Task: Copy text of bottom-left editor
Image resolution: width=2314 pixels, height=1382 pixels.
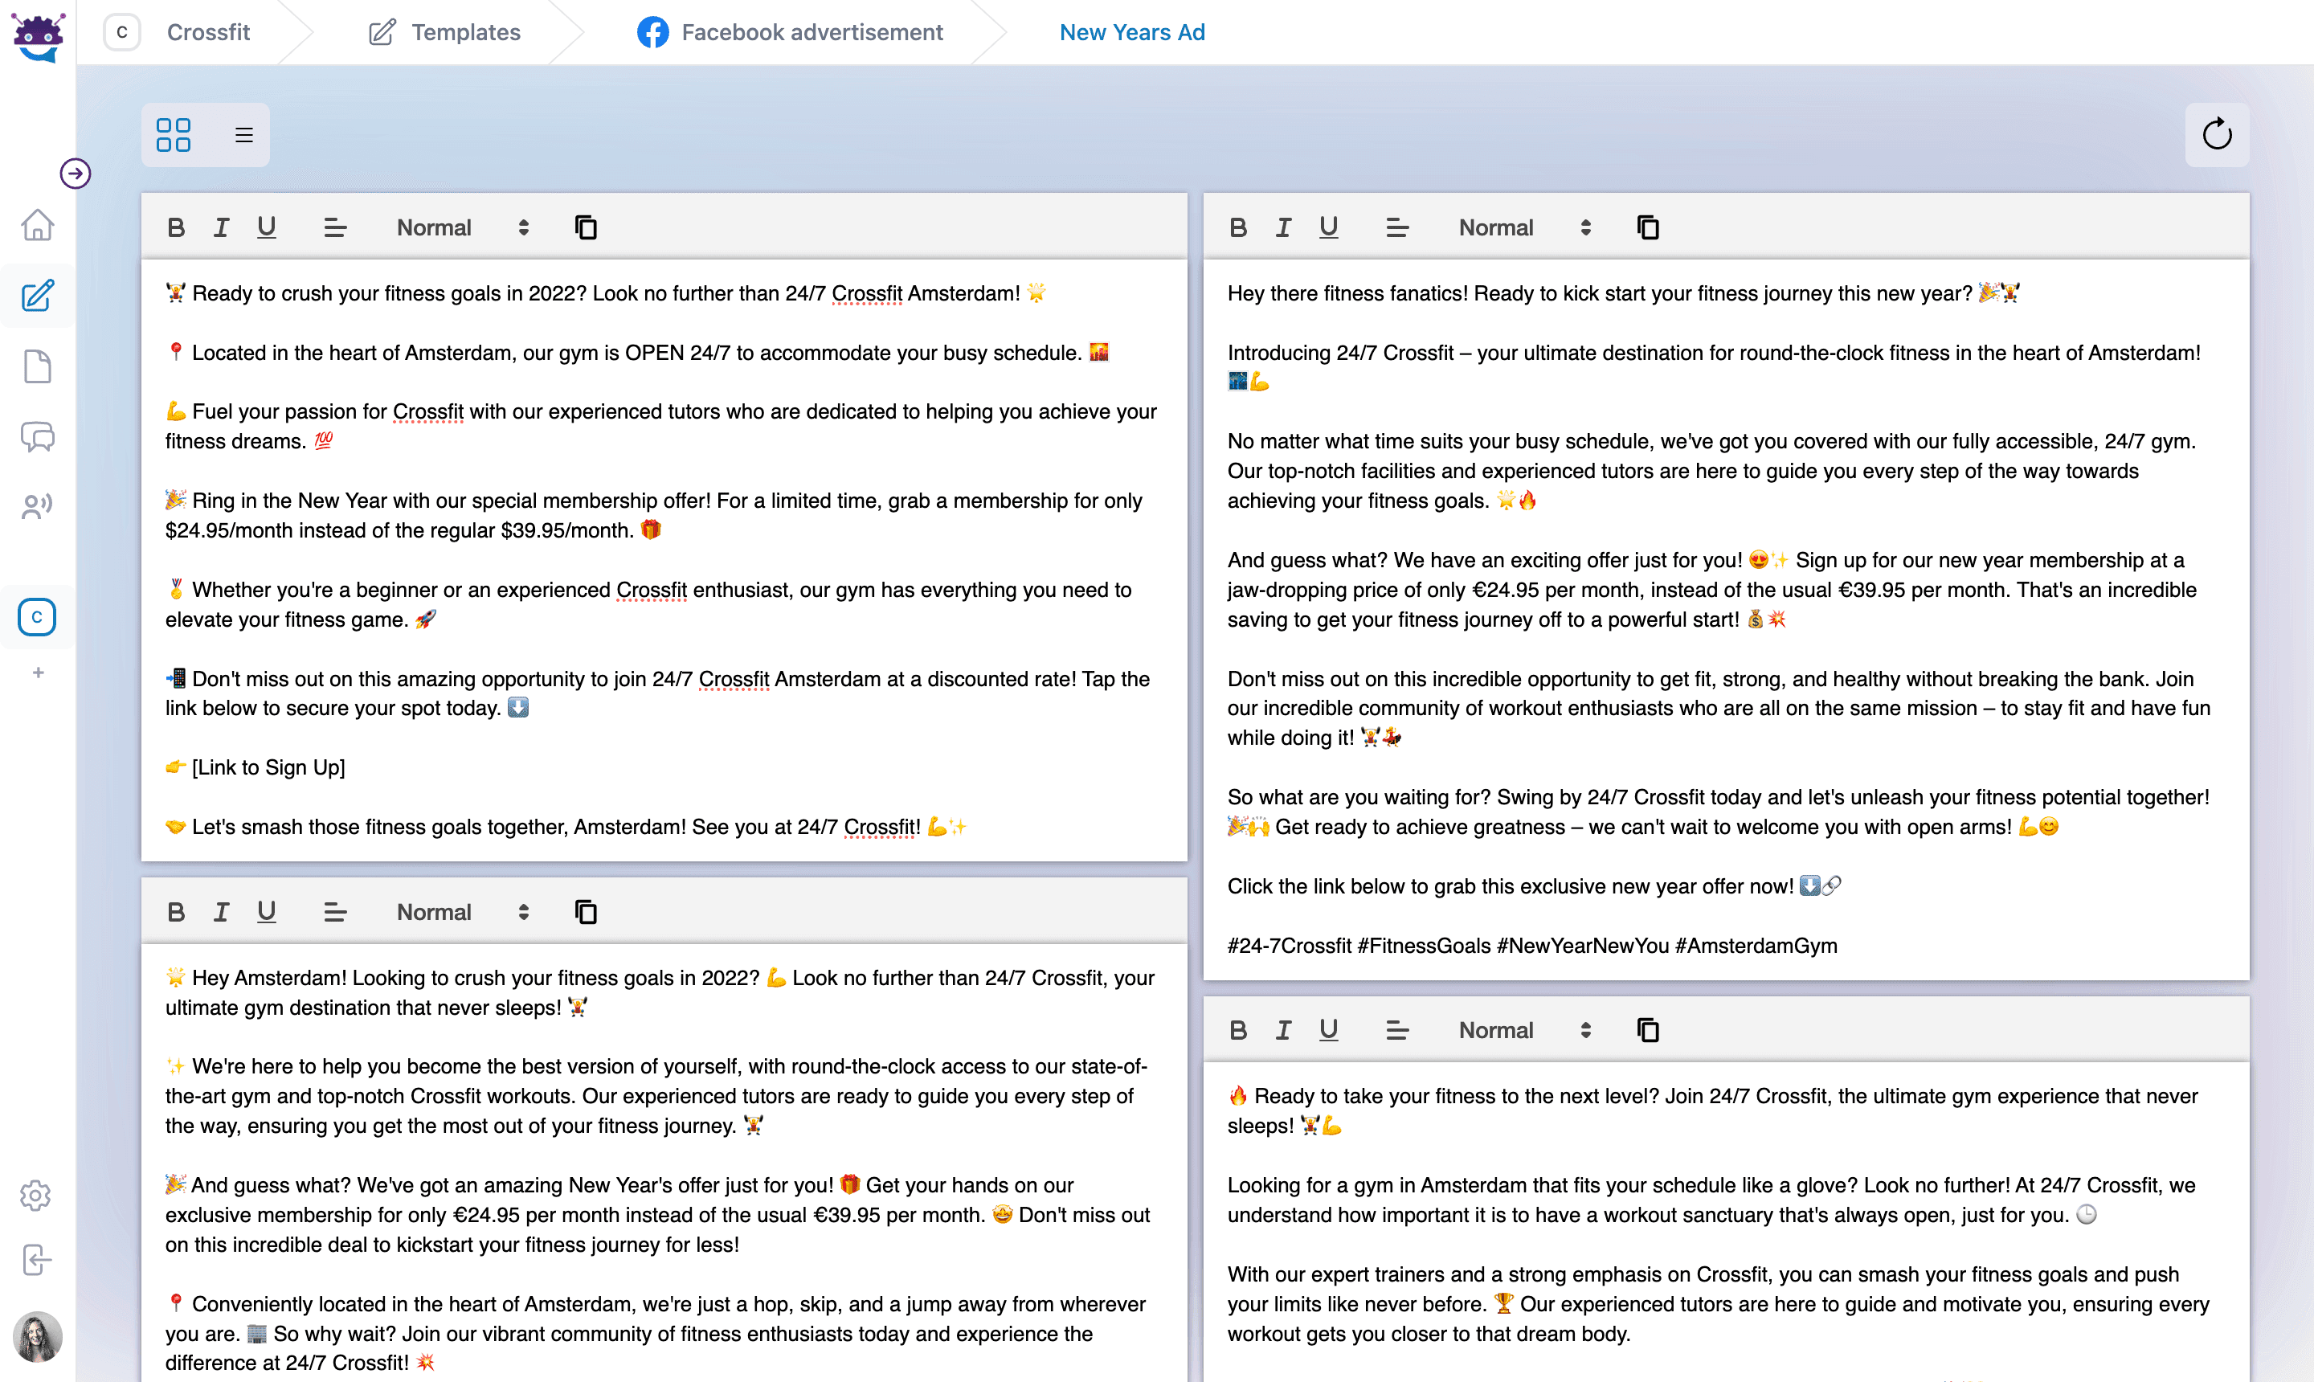Action: (x=586, y=912)
